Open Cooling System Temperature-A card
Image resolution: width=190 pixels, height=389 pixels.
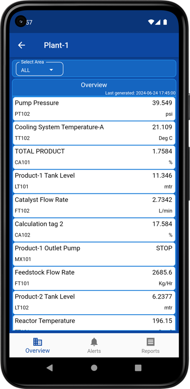[94, 133]
